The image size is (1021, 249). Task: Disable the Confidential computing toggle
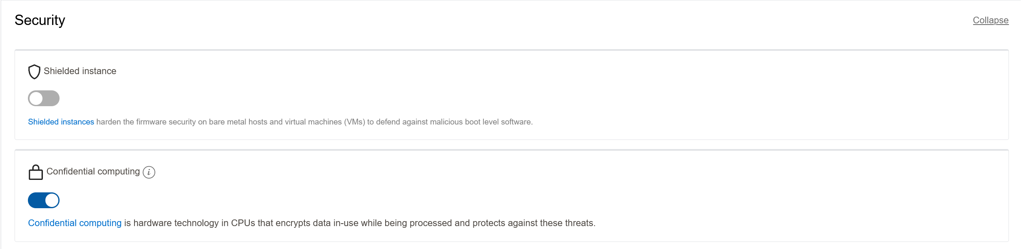pyautogui.click(x=43, y=200)
